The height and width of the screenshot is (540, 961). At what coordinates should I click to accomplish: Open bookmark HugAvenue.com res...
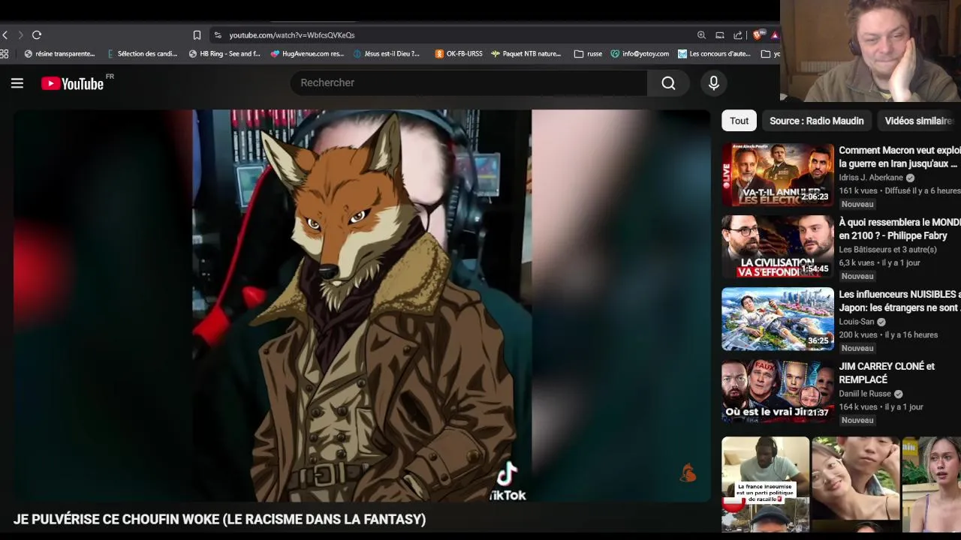tap(307, 54)
